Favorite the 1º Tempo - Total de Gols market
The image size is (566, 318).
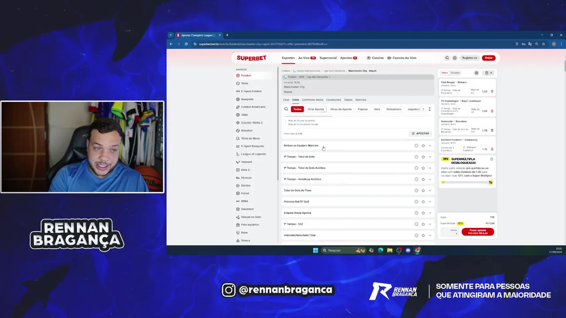[x=423, y=157]
